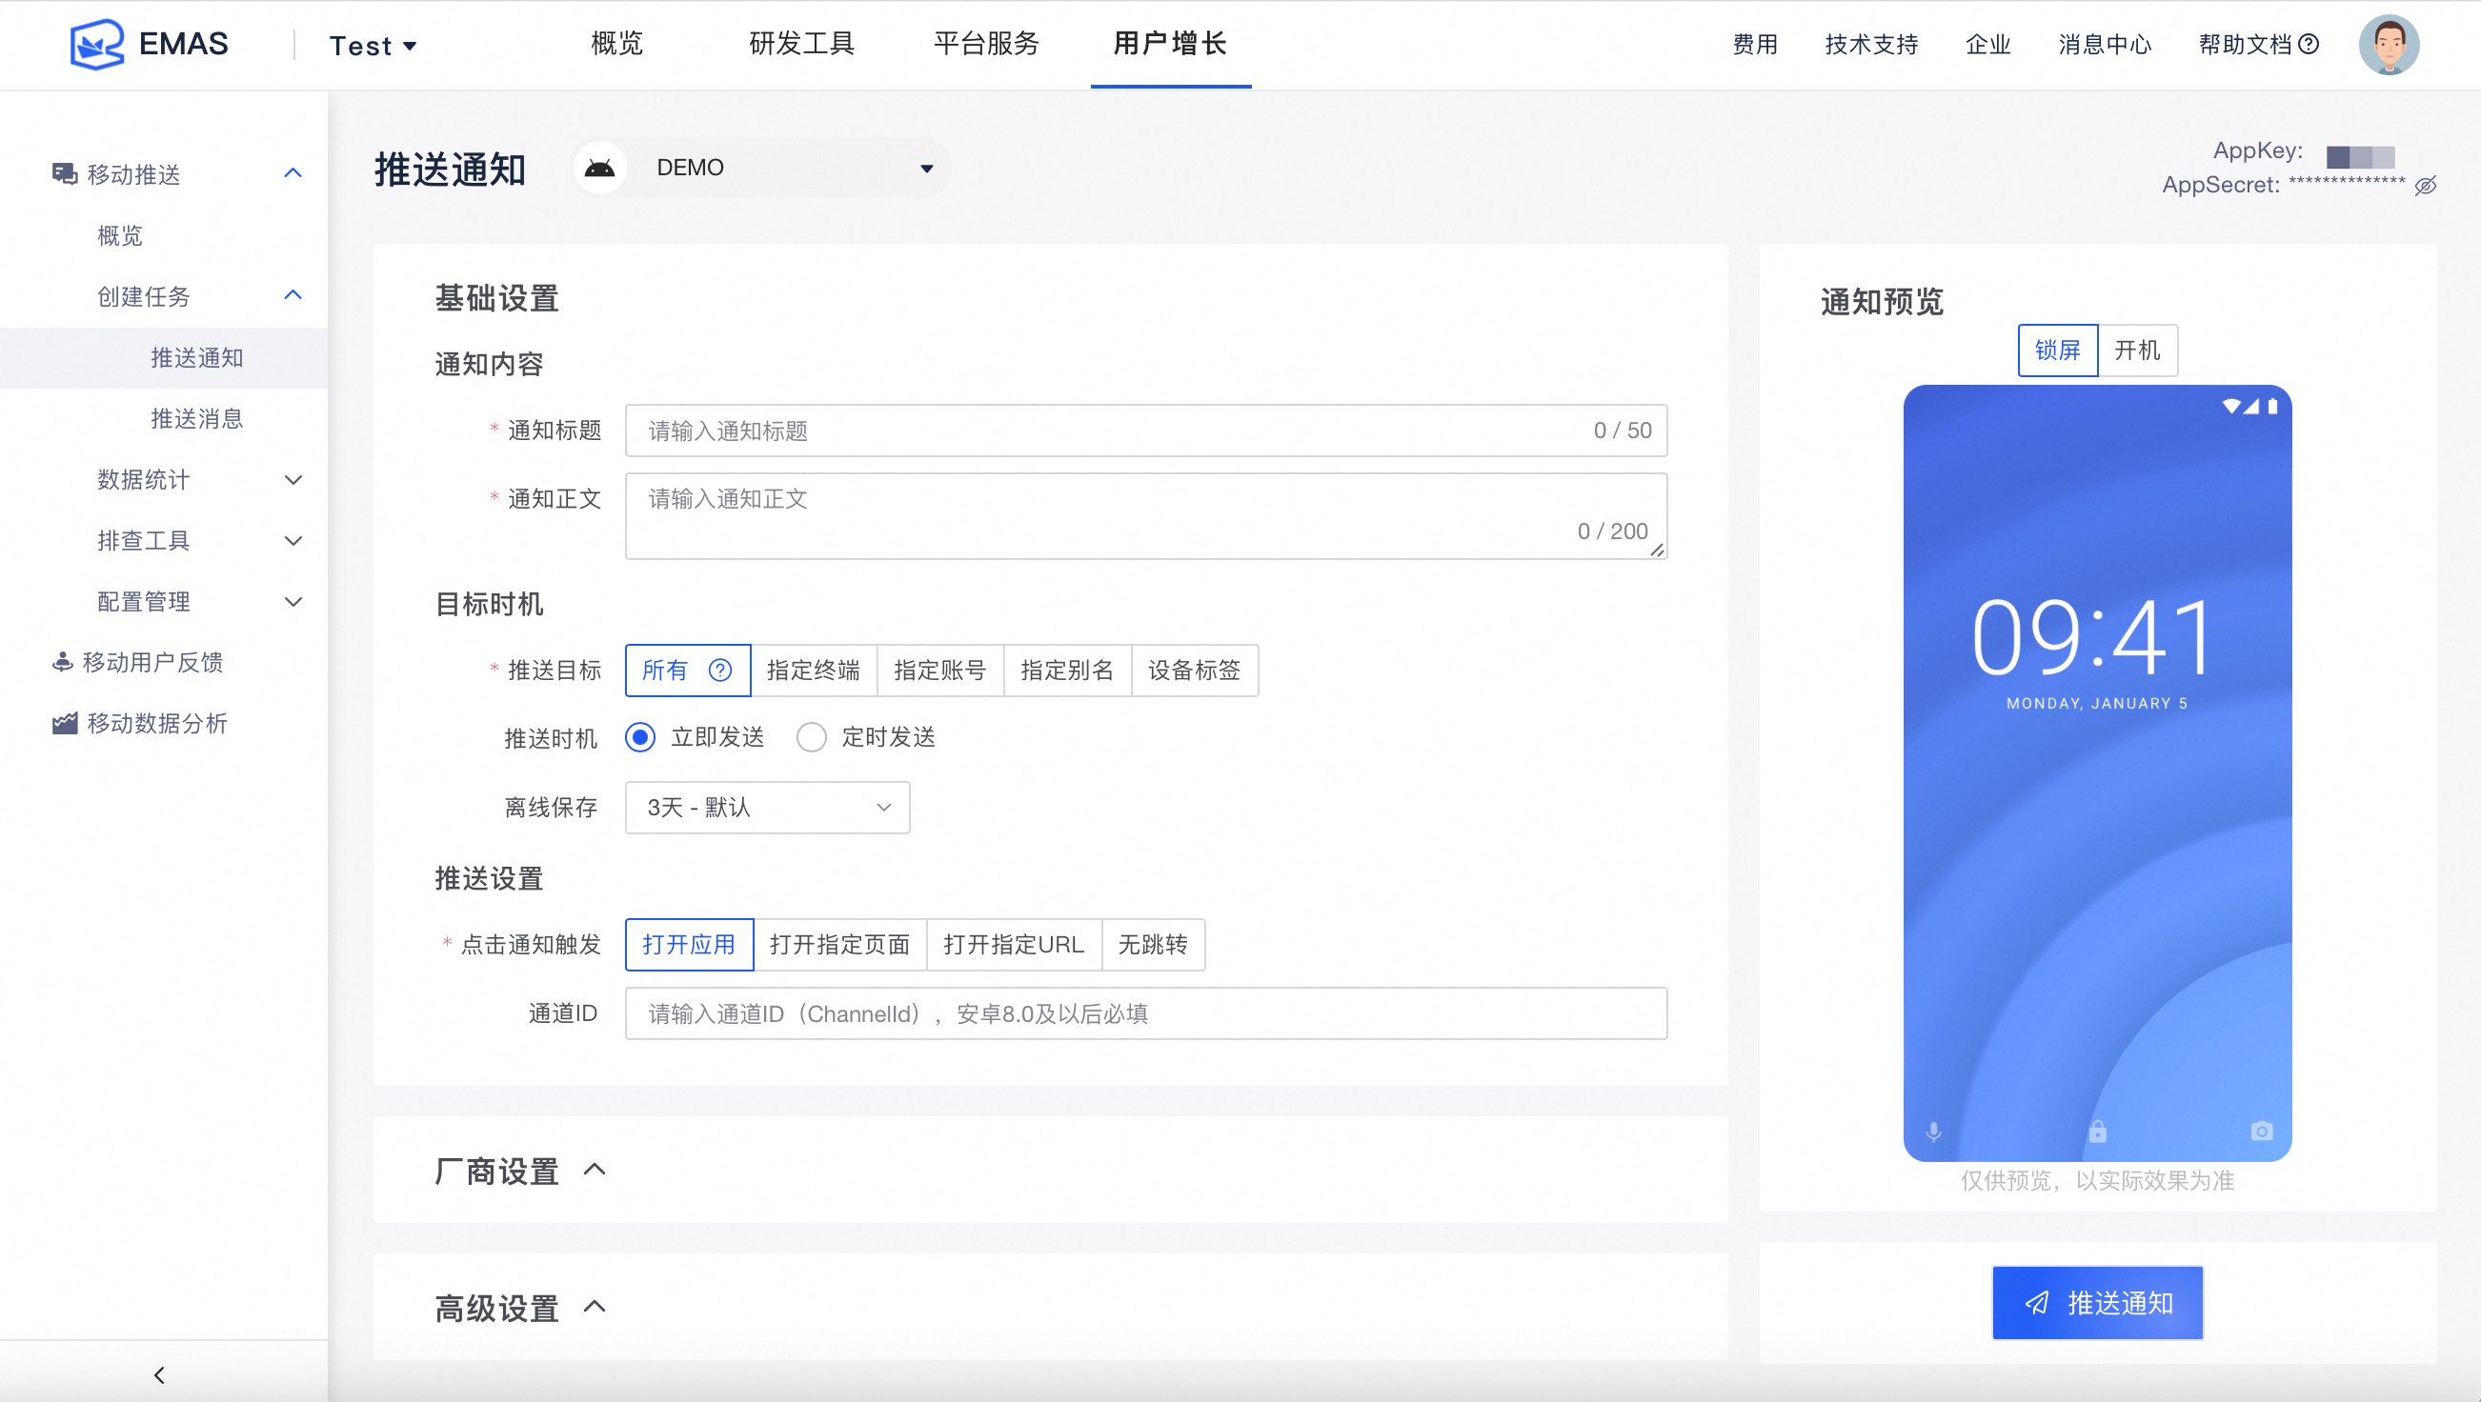2481x1402 pixels.
Task: Choose 指定账号 as push target
Action: point(940,671)
